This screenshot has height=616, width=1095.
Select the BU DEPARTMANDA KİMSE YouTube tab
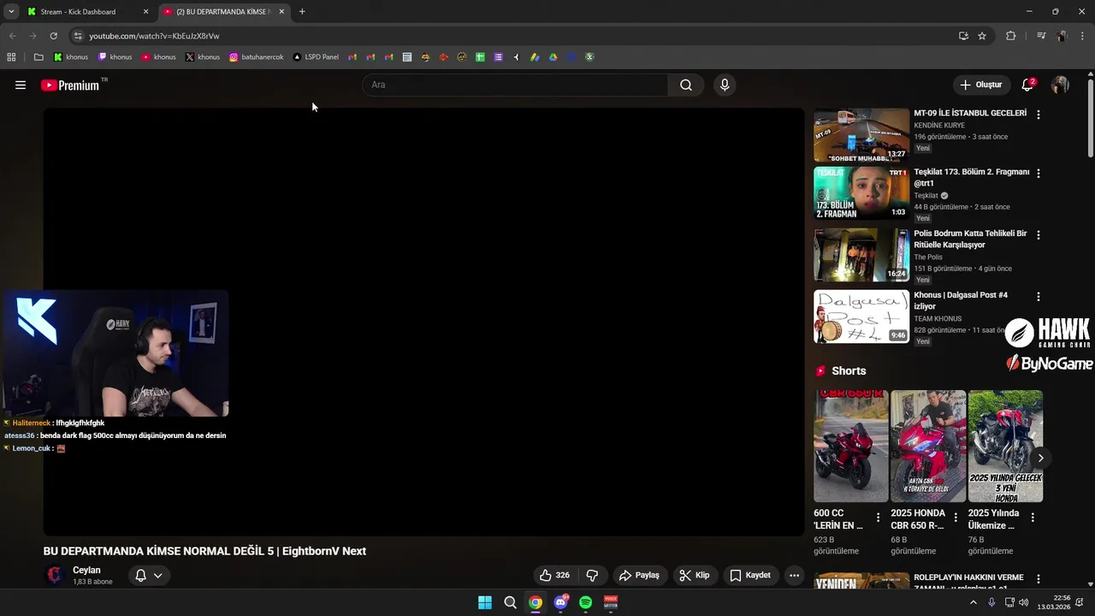point(223,12)
